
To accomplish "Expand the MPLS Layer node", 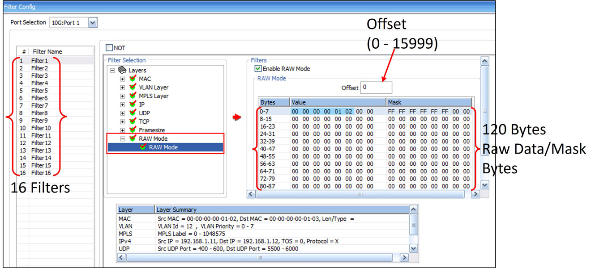I will (x=123, y=96).
